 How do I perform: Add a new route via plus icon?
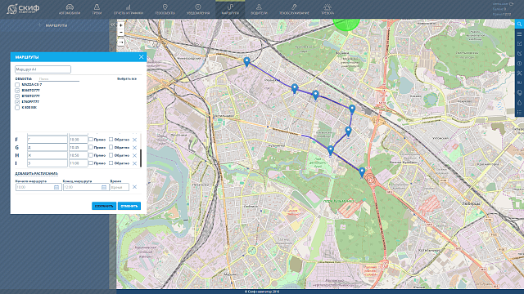point(39,25)
